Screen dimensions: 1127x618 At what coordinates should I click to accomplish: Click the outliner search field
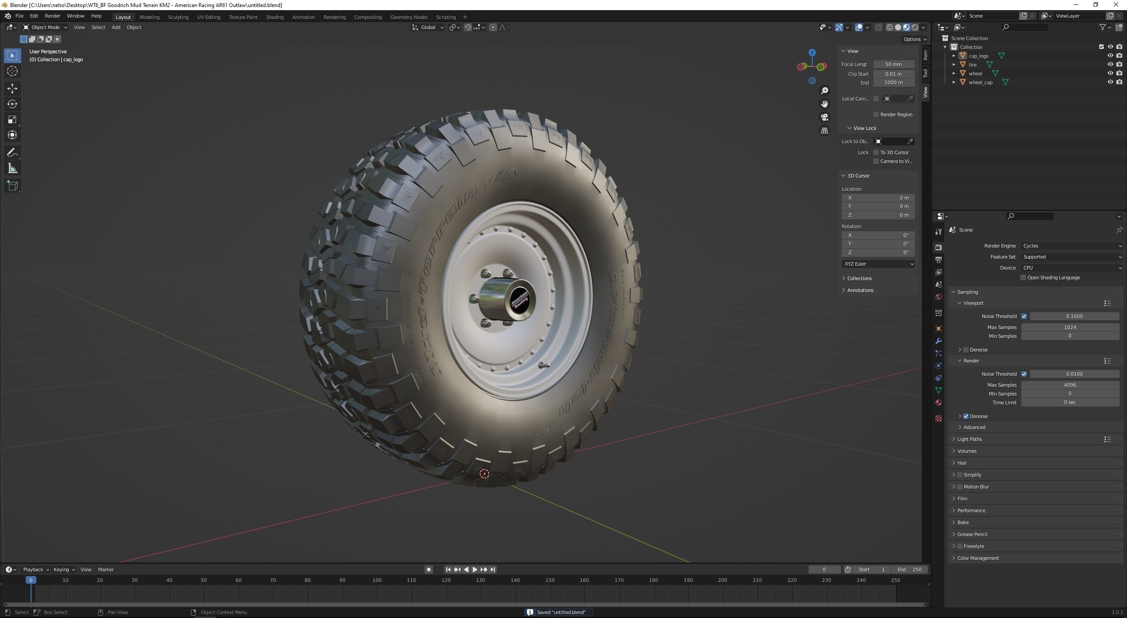pyautogui.click(x=1025, y=27)
